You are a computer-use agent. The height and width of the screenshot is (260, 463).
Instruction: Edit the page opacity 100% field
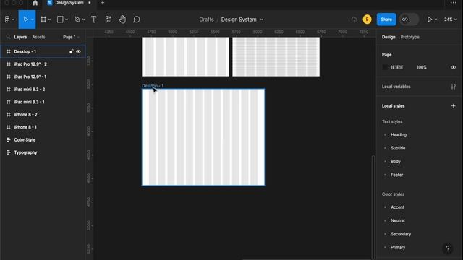tap(421, 67)
